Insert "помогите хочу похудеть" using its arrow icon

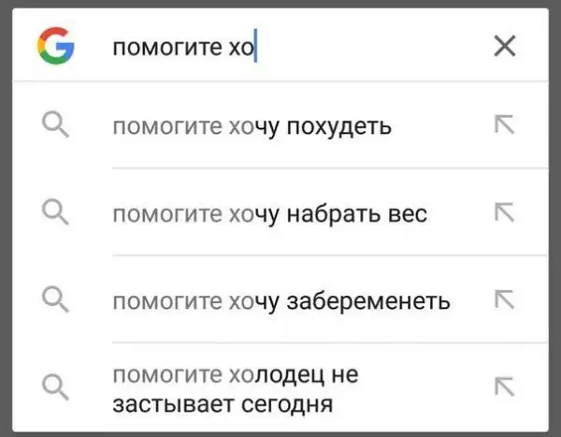click(504, 125)
